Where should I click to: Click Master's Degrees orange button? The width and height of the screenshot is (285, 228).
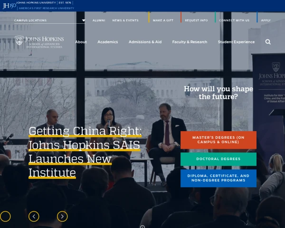pyautogui.click(x=218, y=140)
